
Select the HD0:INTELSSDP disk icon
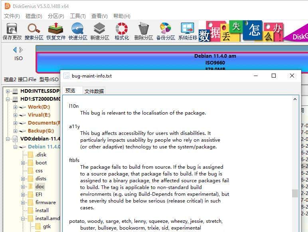15,91
